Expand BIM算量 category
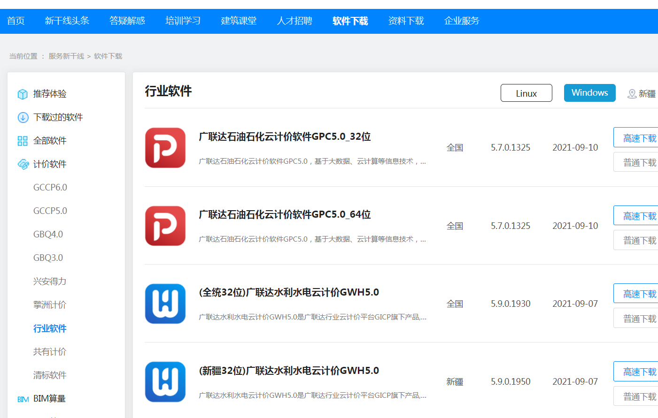 click(x=49, y=399)
